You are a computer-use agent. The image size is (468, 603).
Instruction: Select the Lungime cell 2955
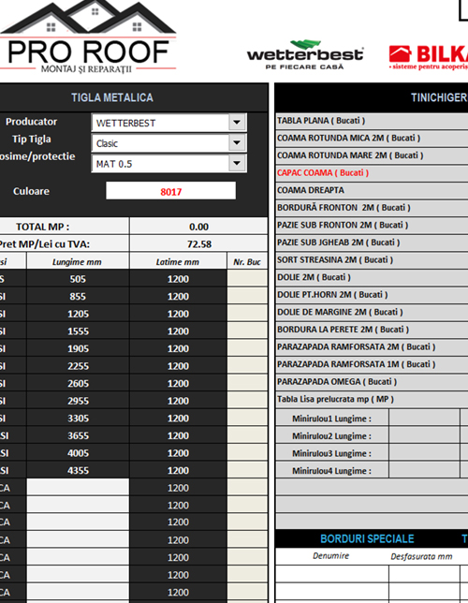(78, 401)
